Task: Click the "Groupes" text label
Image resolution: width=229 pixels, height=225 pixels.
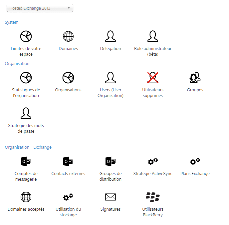Action: [195, 90]
